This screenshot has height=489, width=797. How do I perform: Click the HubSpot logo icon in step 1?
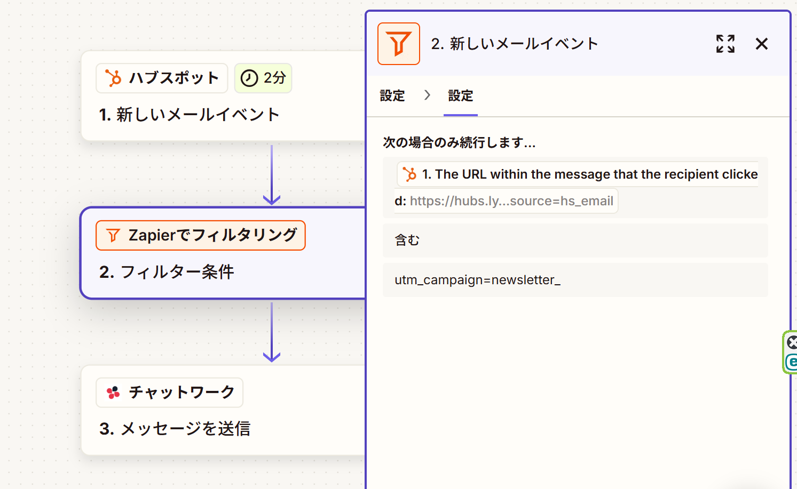pyautogui.click(x=113, y=78)
